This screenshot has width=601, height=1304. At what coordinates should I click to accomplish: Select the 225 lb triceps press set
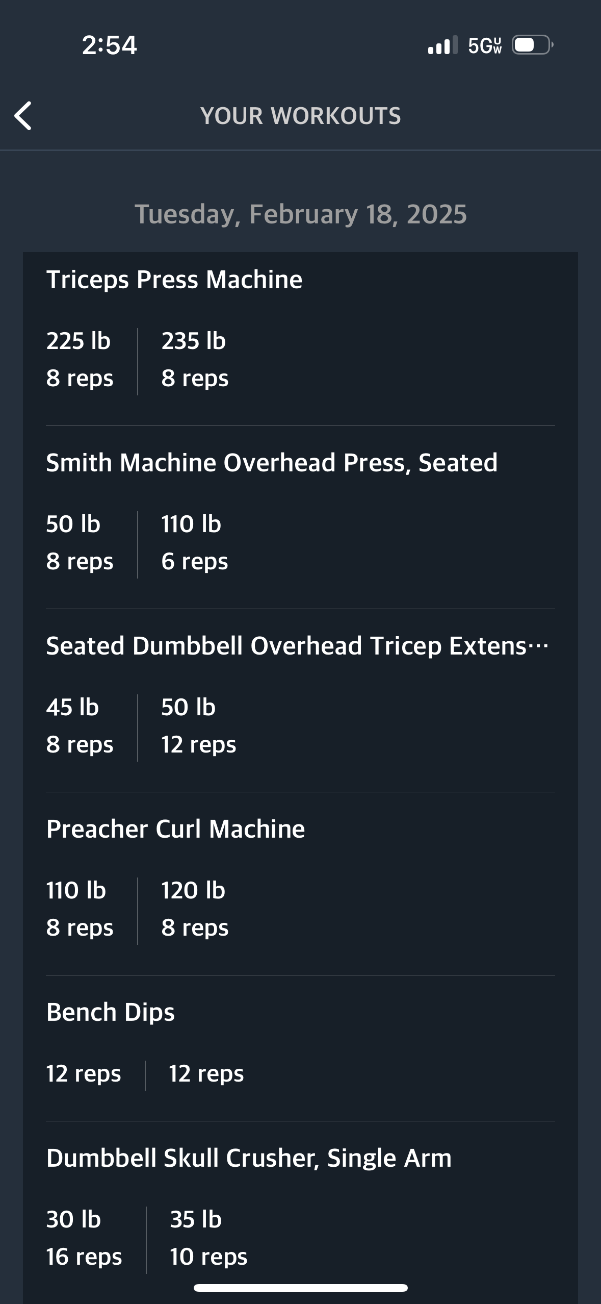coord(79,360)
